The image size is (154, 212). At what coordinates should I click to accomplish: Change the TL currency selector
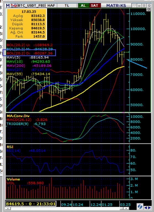click(67, 6)
